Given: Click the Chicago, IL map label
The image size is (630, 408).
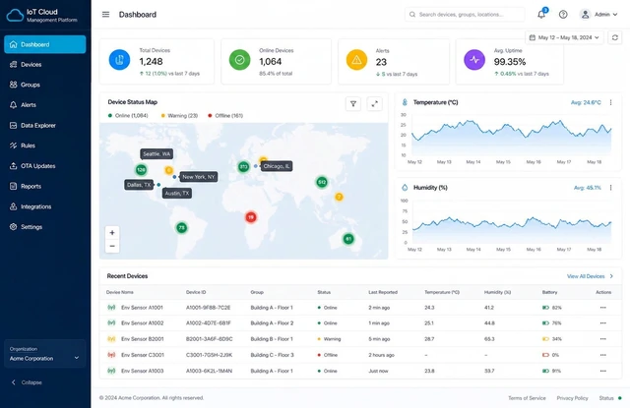Looking at the screenshot, I should click(x=277, y=166).
